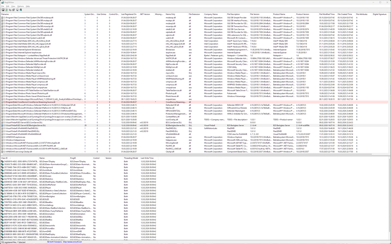Sort by the Name Only column header

click(177, 14)
